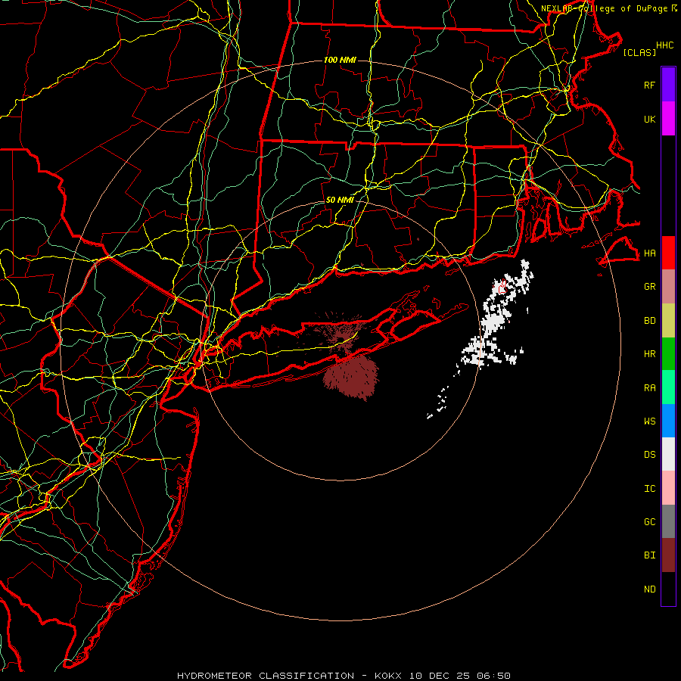
Task: Click the UK legend label
Action: 649,119
